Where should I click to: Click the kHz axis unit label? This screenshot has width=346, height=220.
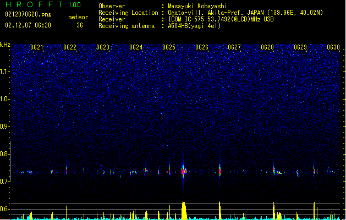(5, 45)
